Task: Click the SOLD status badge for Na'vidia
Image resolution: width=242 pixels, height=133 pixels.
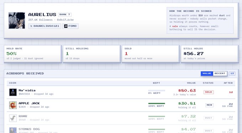Action: pos(209,92)
